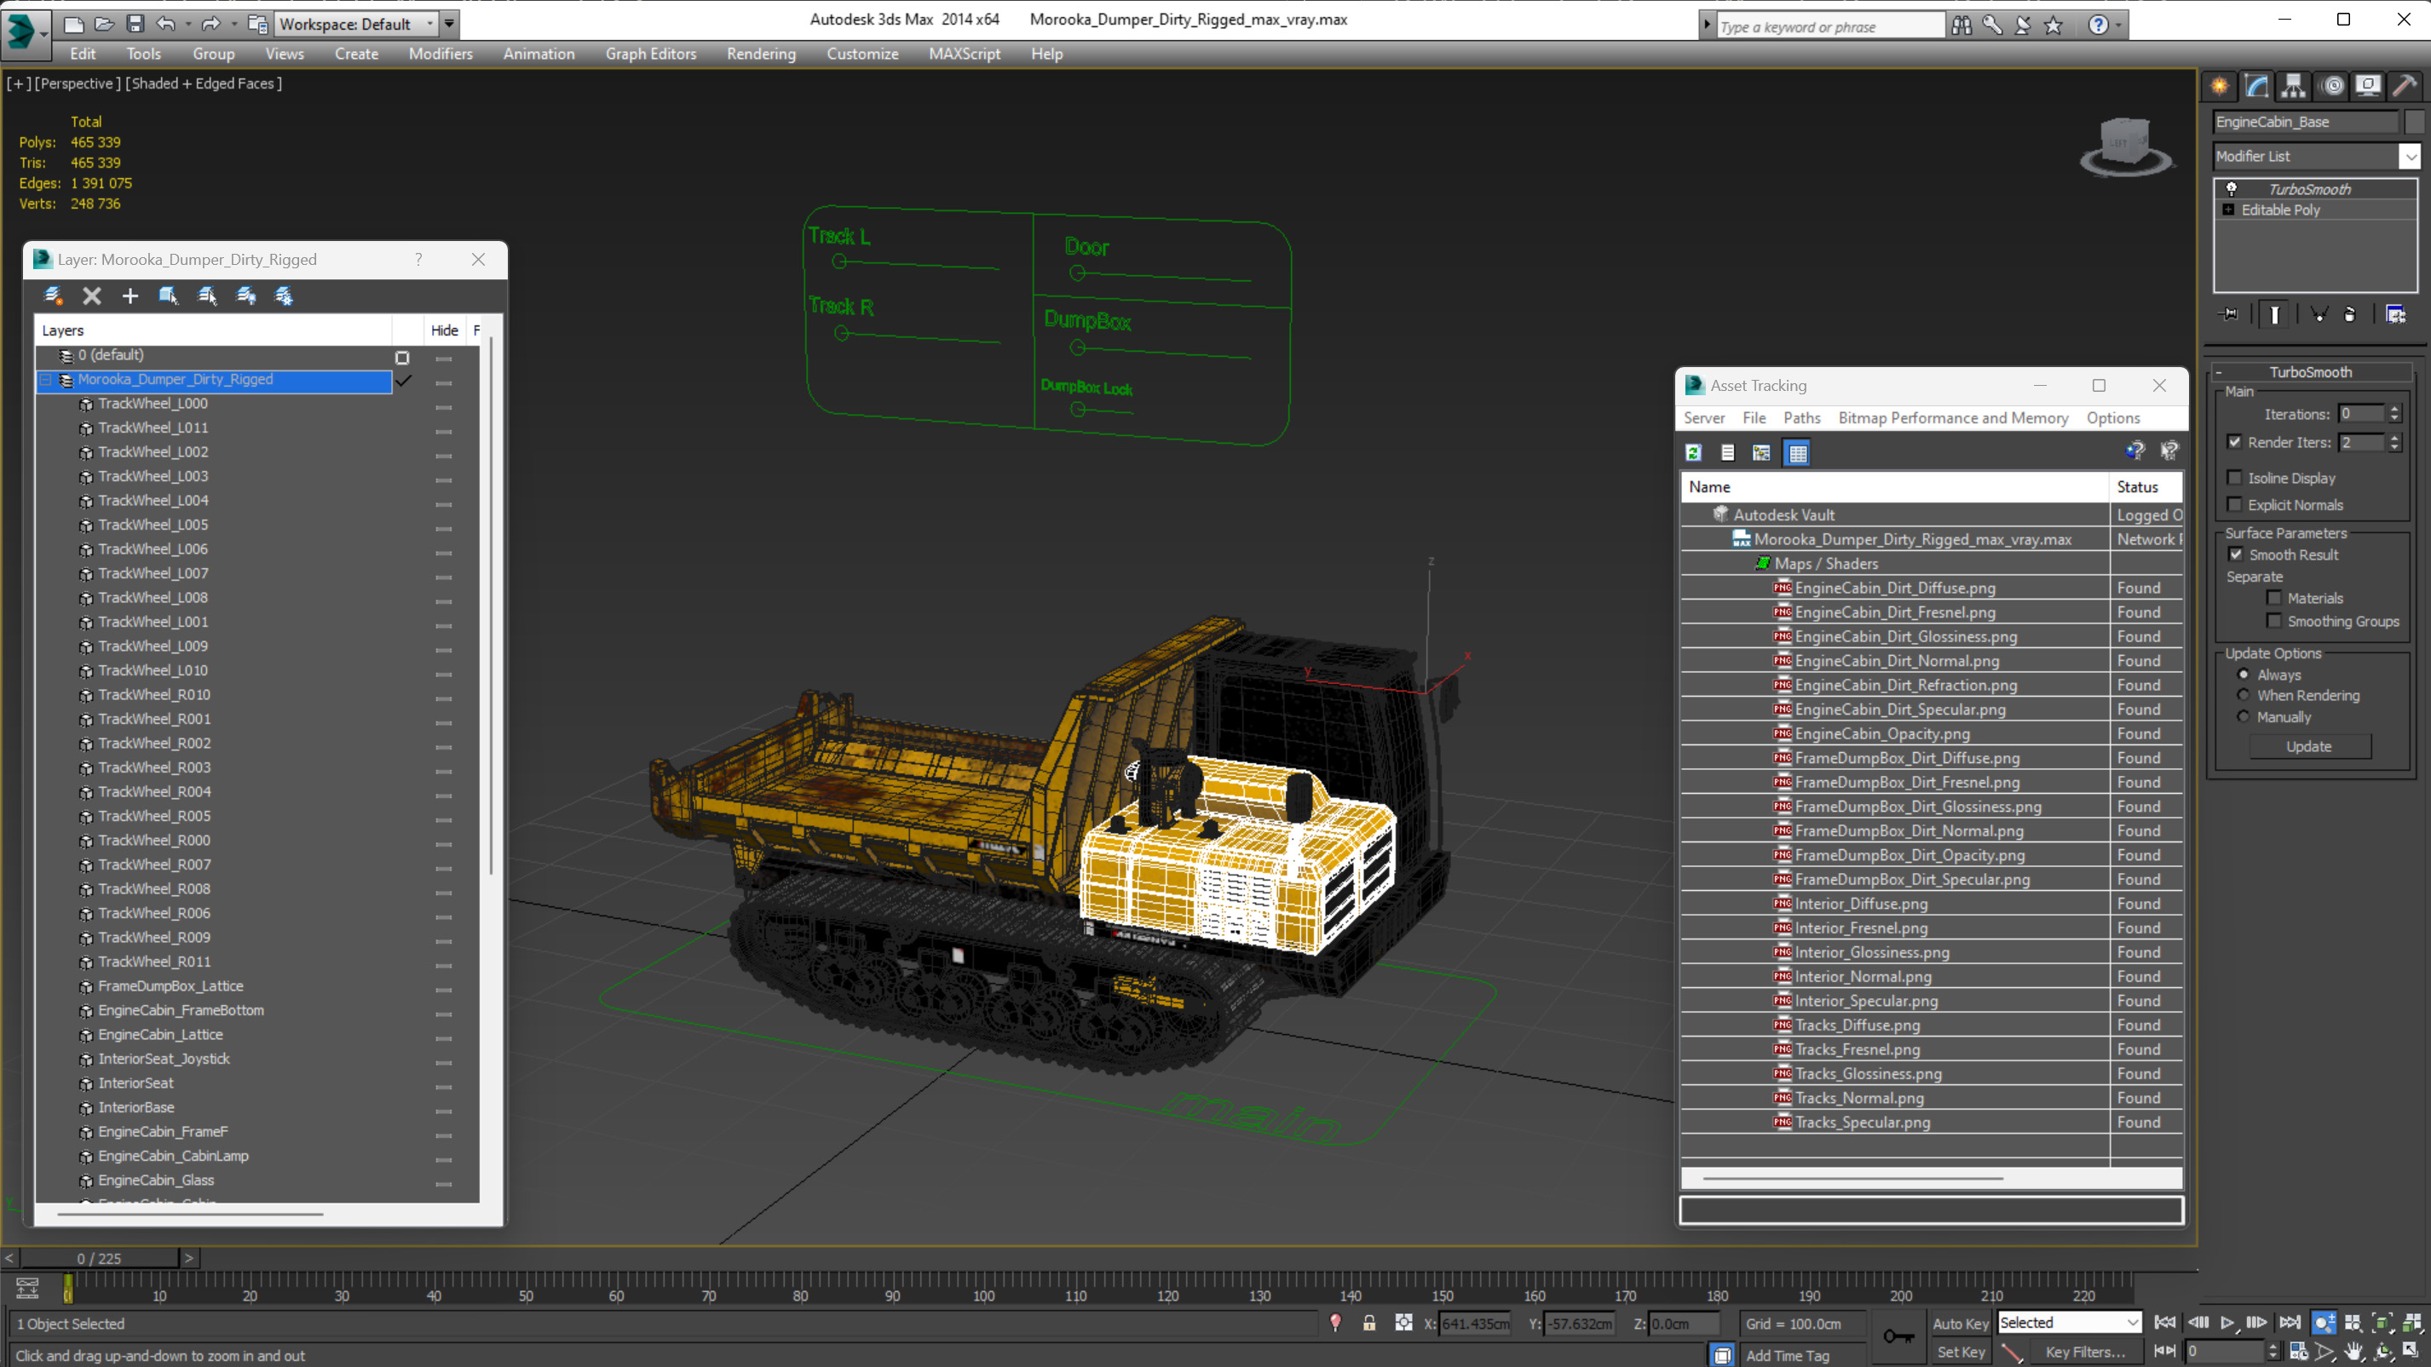Open the Modify command panel tab
The height and width of the screenshot is (1367, 2431).
(x=2256, y=87)
